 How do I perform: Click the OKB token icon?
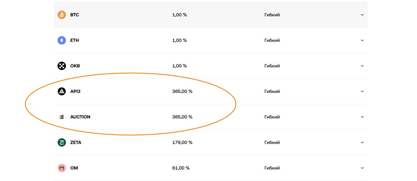click(x=62, y=66)
